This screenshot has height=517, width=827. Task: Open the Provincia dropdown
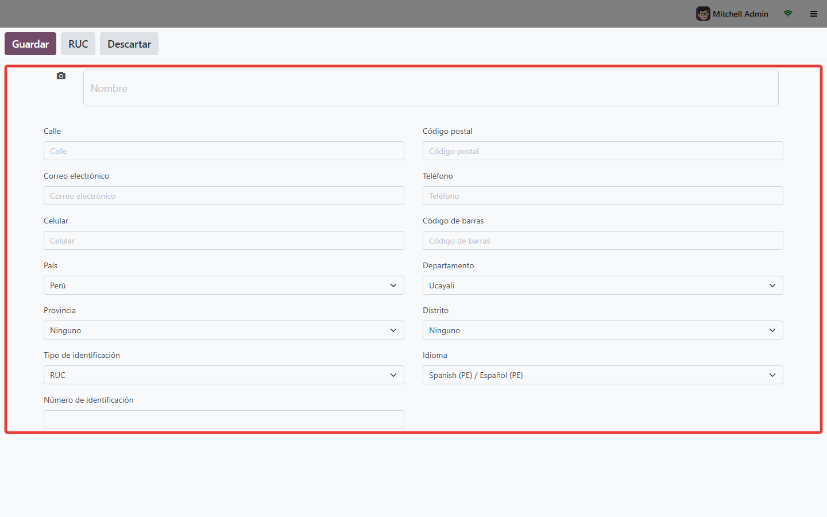[x=224, y=330]
